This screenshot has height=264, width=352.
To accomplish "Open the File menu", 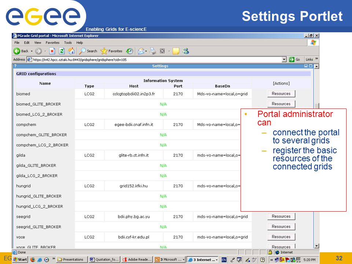I will click(17, 43).
